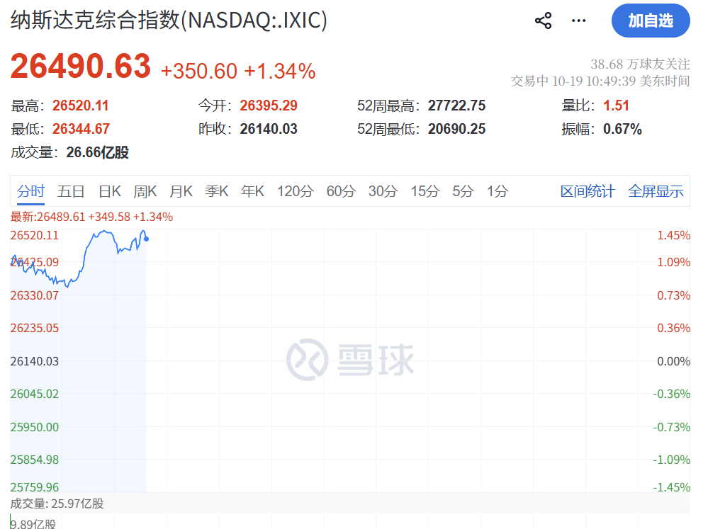This screenshot has height=529, width=708.
Task: Click the 26330.07 price axis label
Action: (x=35, y=295)
